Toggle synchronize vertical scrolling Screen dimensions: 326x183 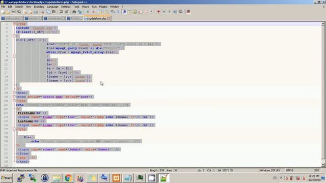100,12
